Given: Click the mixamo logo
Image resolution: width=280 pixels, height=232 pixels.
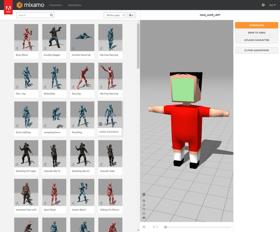Looking at the screenshot, I should coord(30,5).
